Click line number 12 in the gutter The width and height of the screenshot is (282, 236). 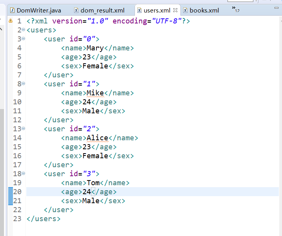tap(17, 120)
